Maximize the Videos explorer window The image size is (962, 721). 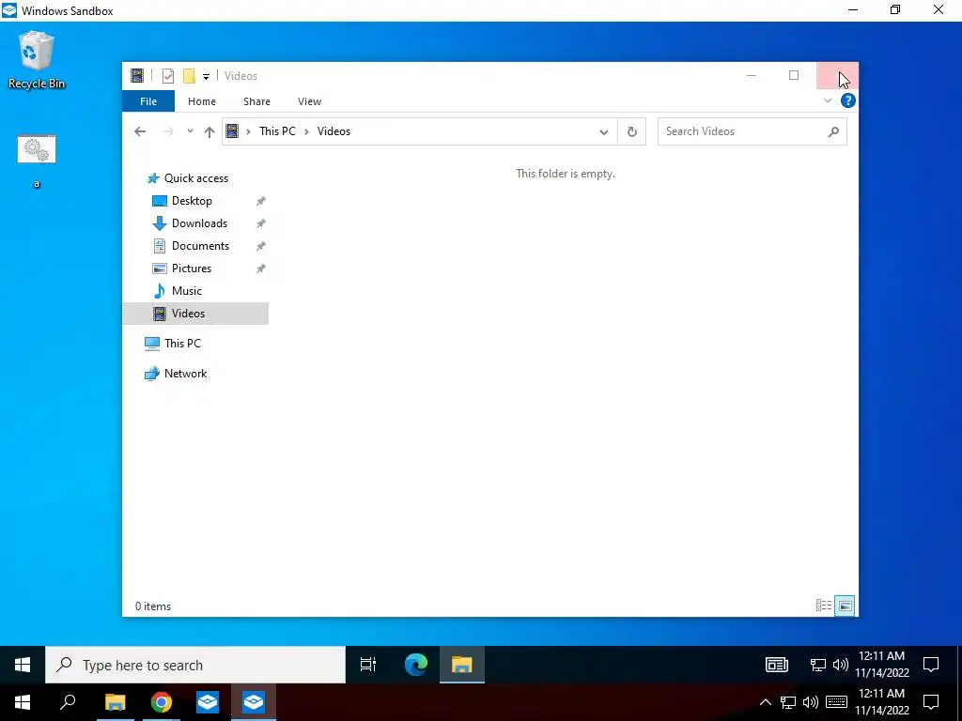point(794,75)
